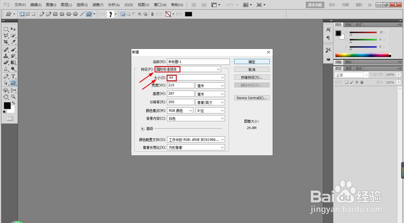Enable lock position icon
Image resolution: width=404 pixels, height=223 pixels.
[357, 82]
